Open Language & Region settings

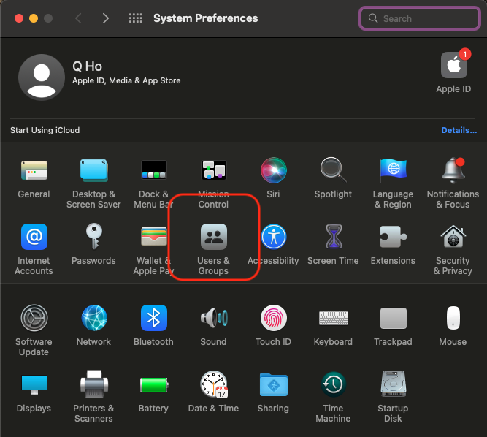tap(393, 170)
